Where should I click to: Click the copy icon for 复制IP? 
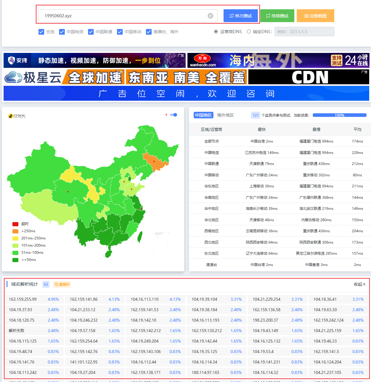point(56,285)
